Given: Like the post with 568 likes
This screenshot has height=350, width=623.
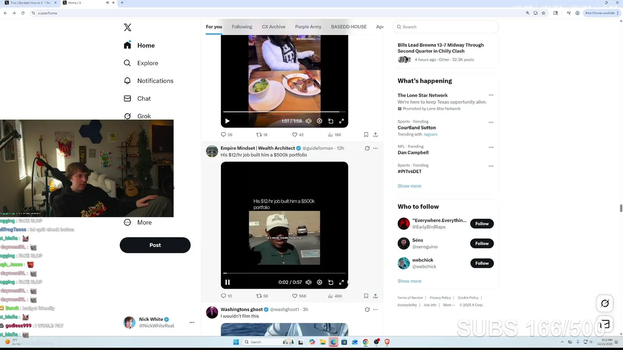Looking at the screenshot, I should click(x=299, y=296).
